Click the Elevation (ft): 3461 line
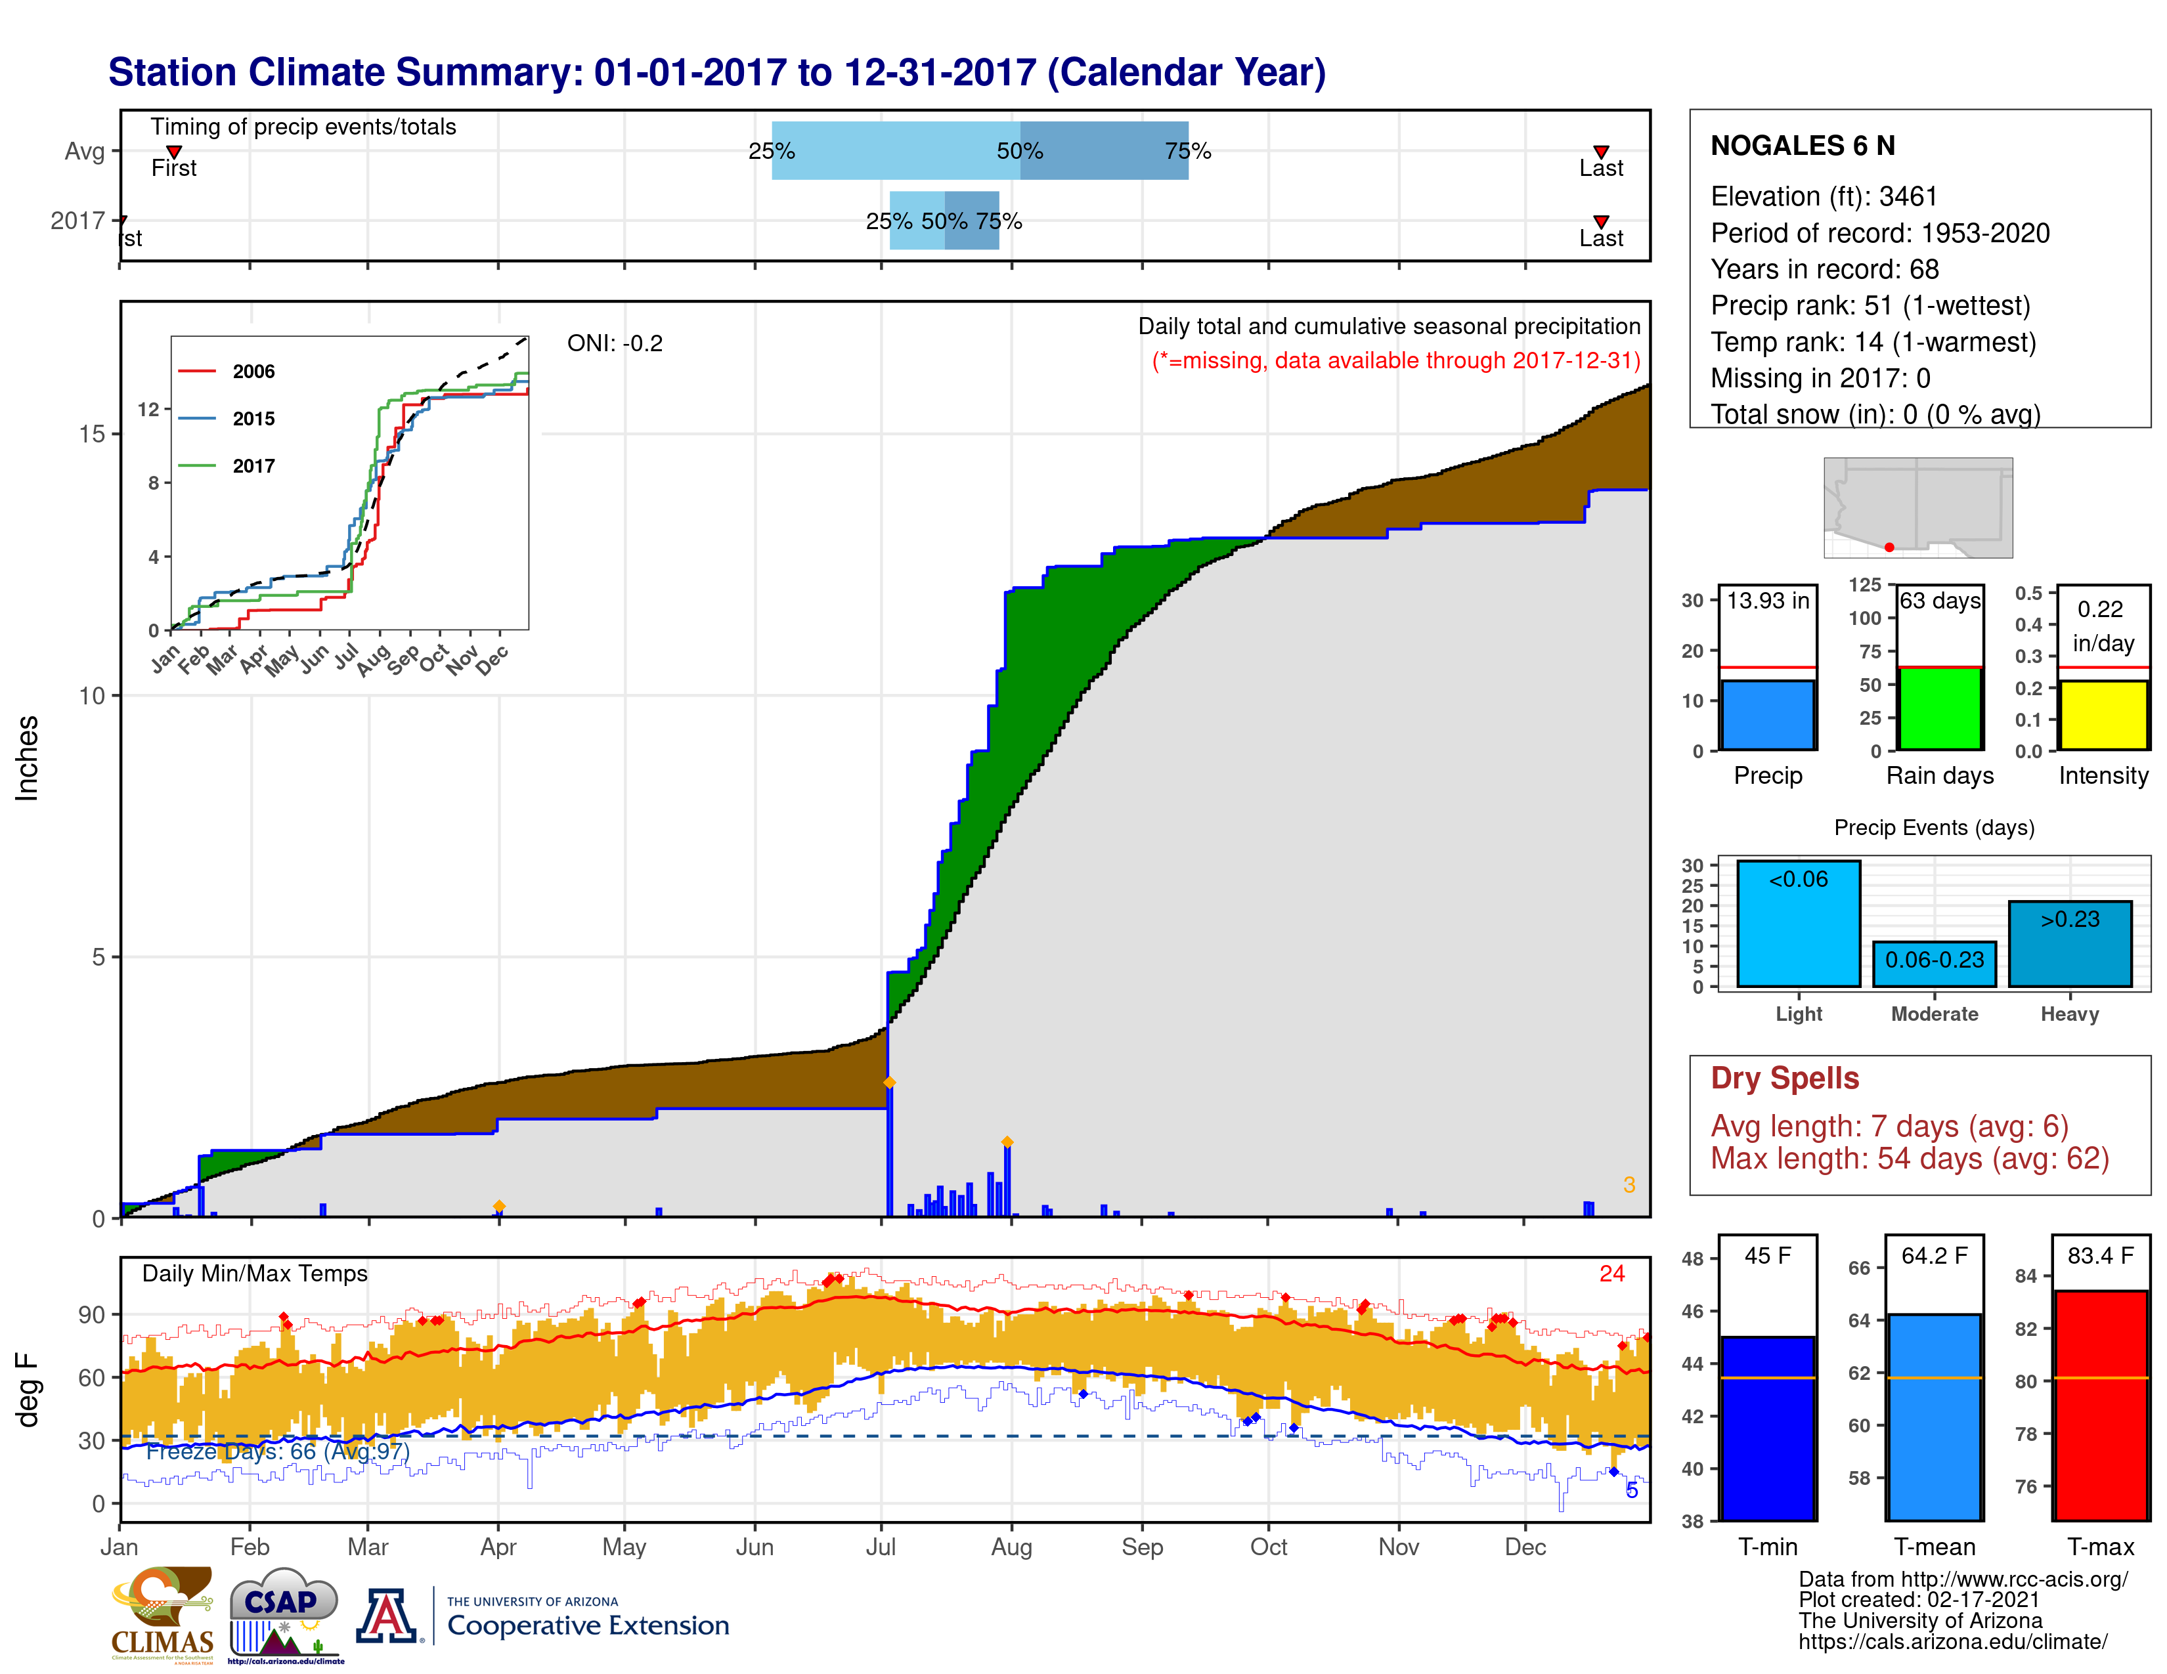Screen dimensions: 2167x1674 click(1824, 196)
